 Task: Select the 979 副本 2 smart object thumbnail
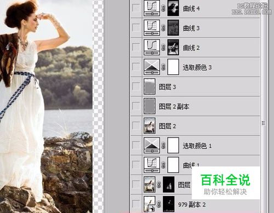(x=150, y=204)
